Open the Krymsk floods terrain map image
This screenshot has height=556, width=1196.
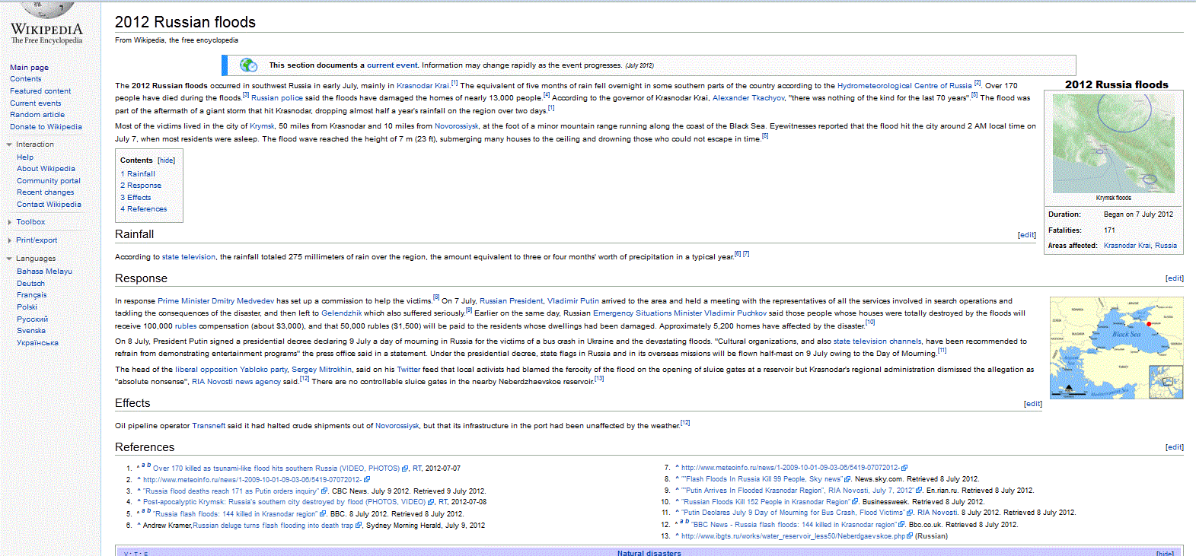click(x=1113, y=143)
